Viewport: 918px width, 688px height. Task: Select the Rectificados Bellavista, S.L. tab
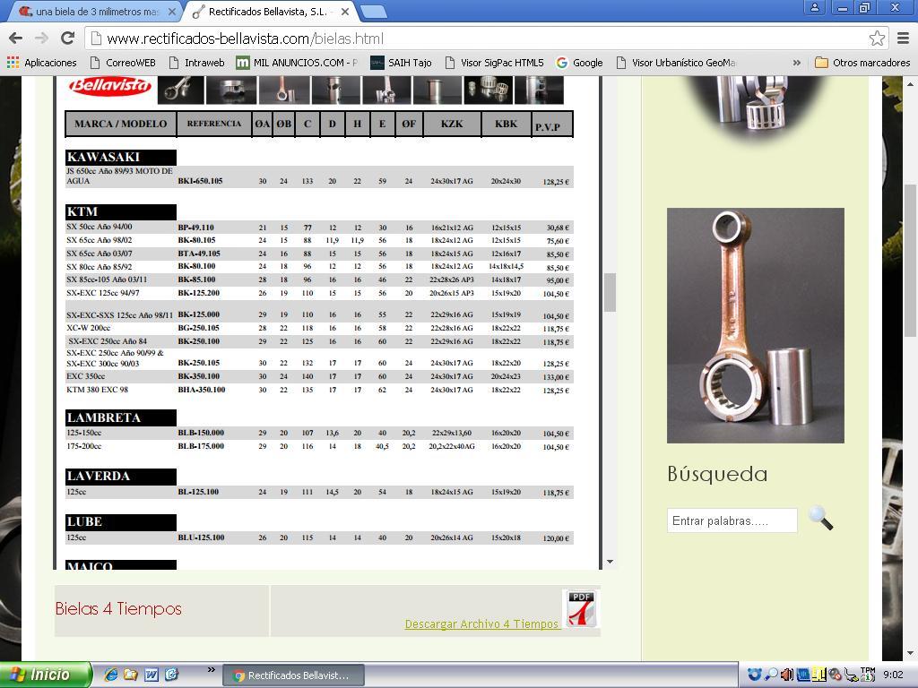pyautogui.click(x=270, y=11)
